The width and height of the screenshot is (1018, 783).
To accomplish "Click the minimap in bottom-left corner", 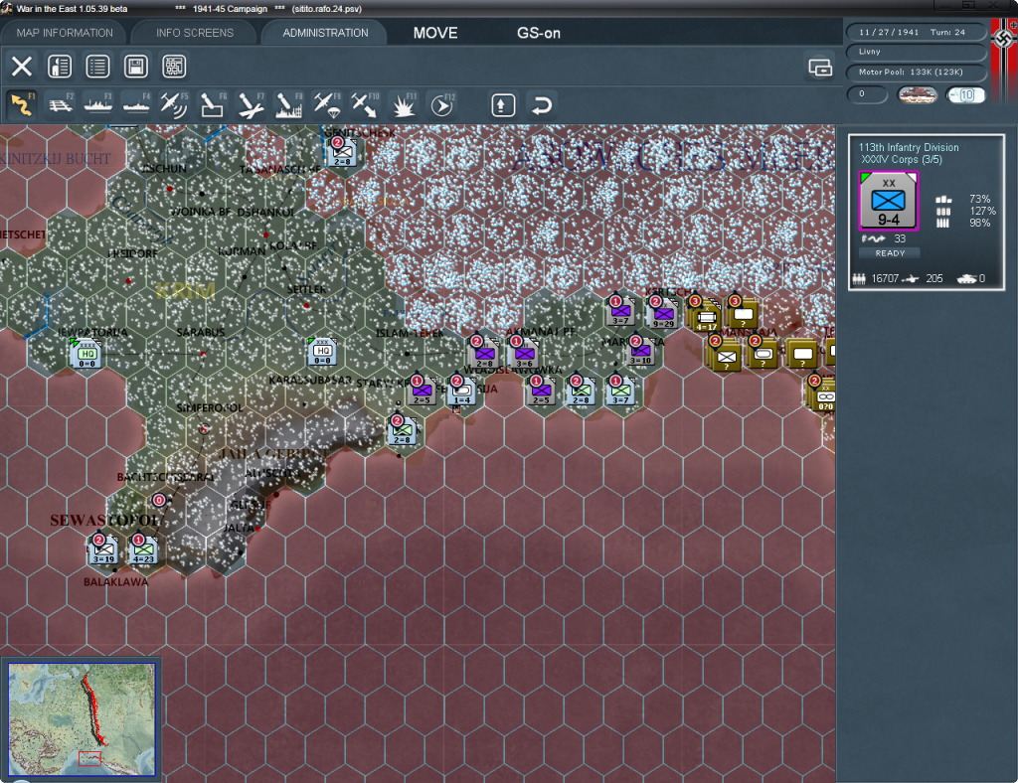I will (x=82, y=719).
